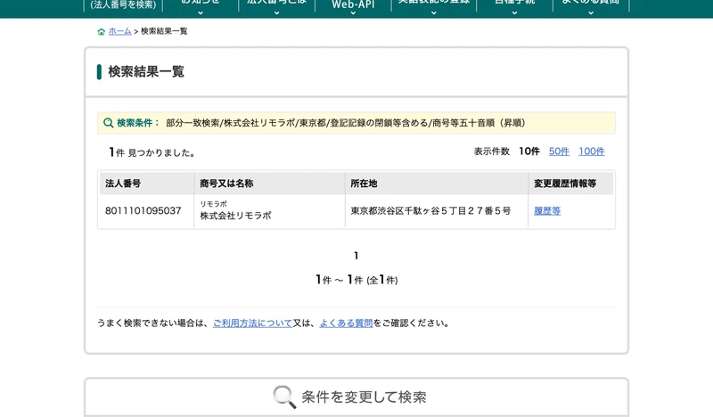Open the ホーム breadcrumb link

pos(119,31)
